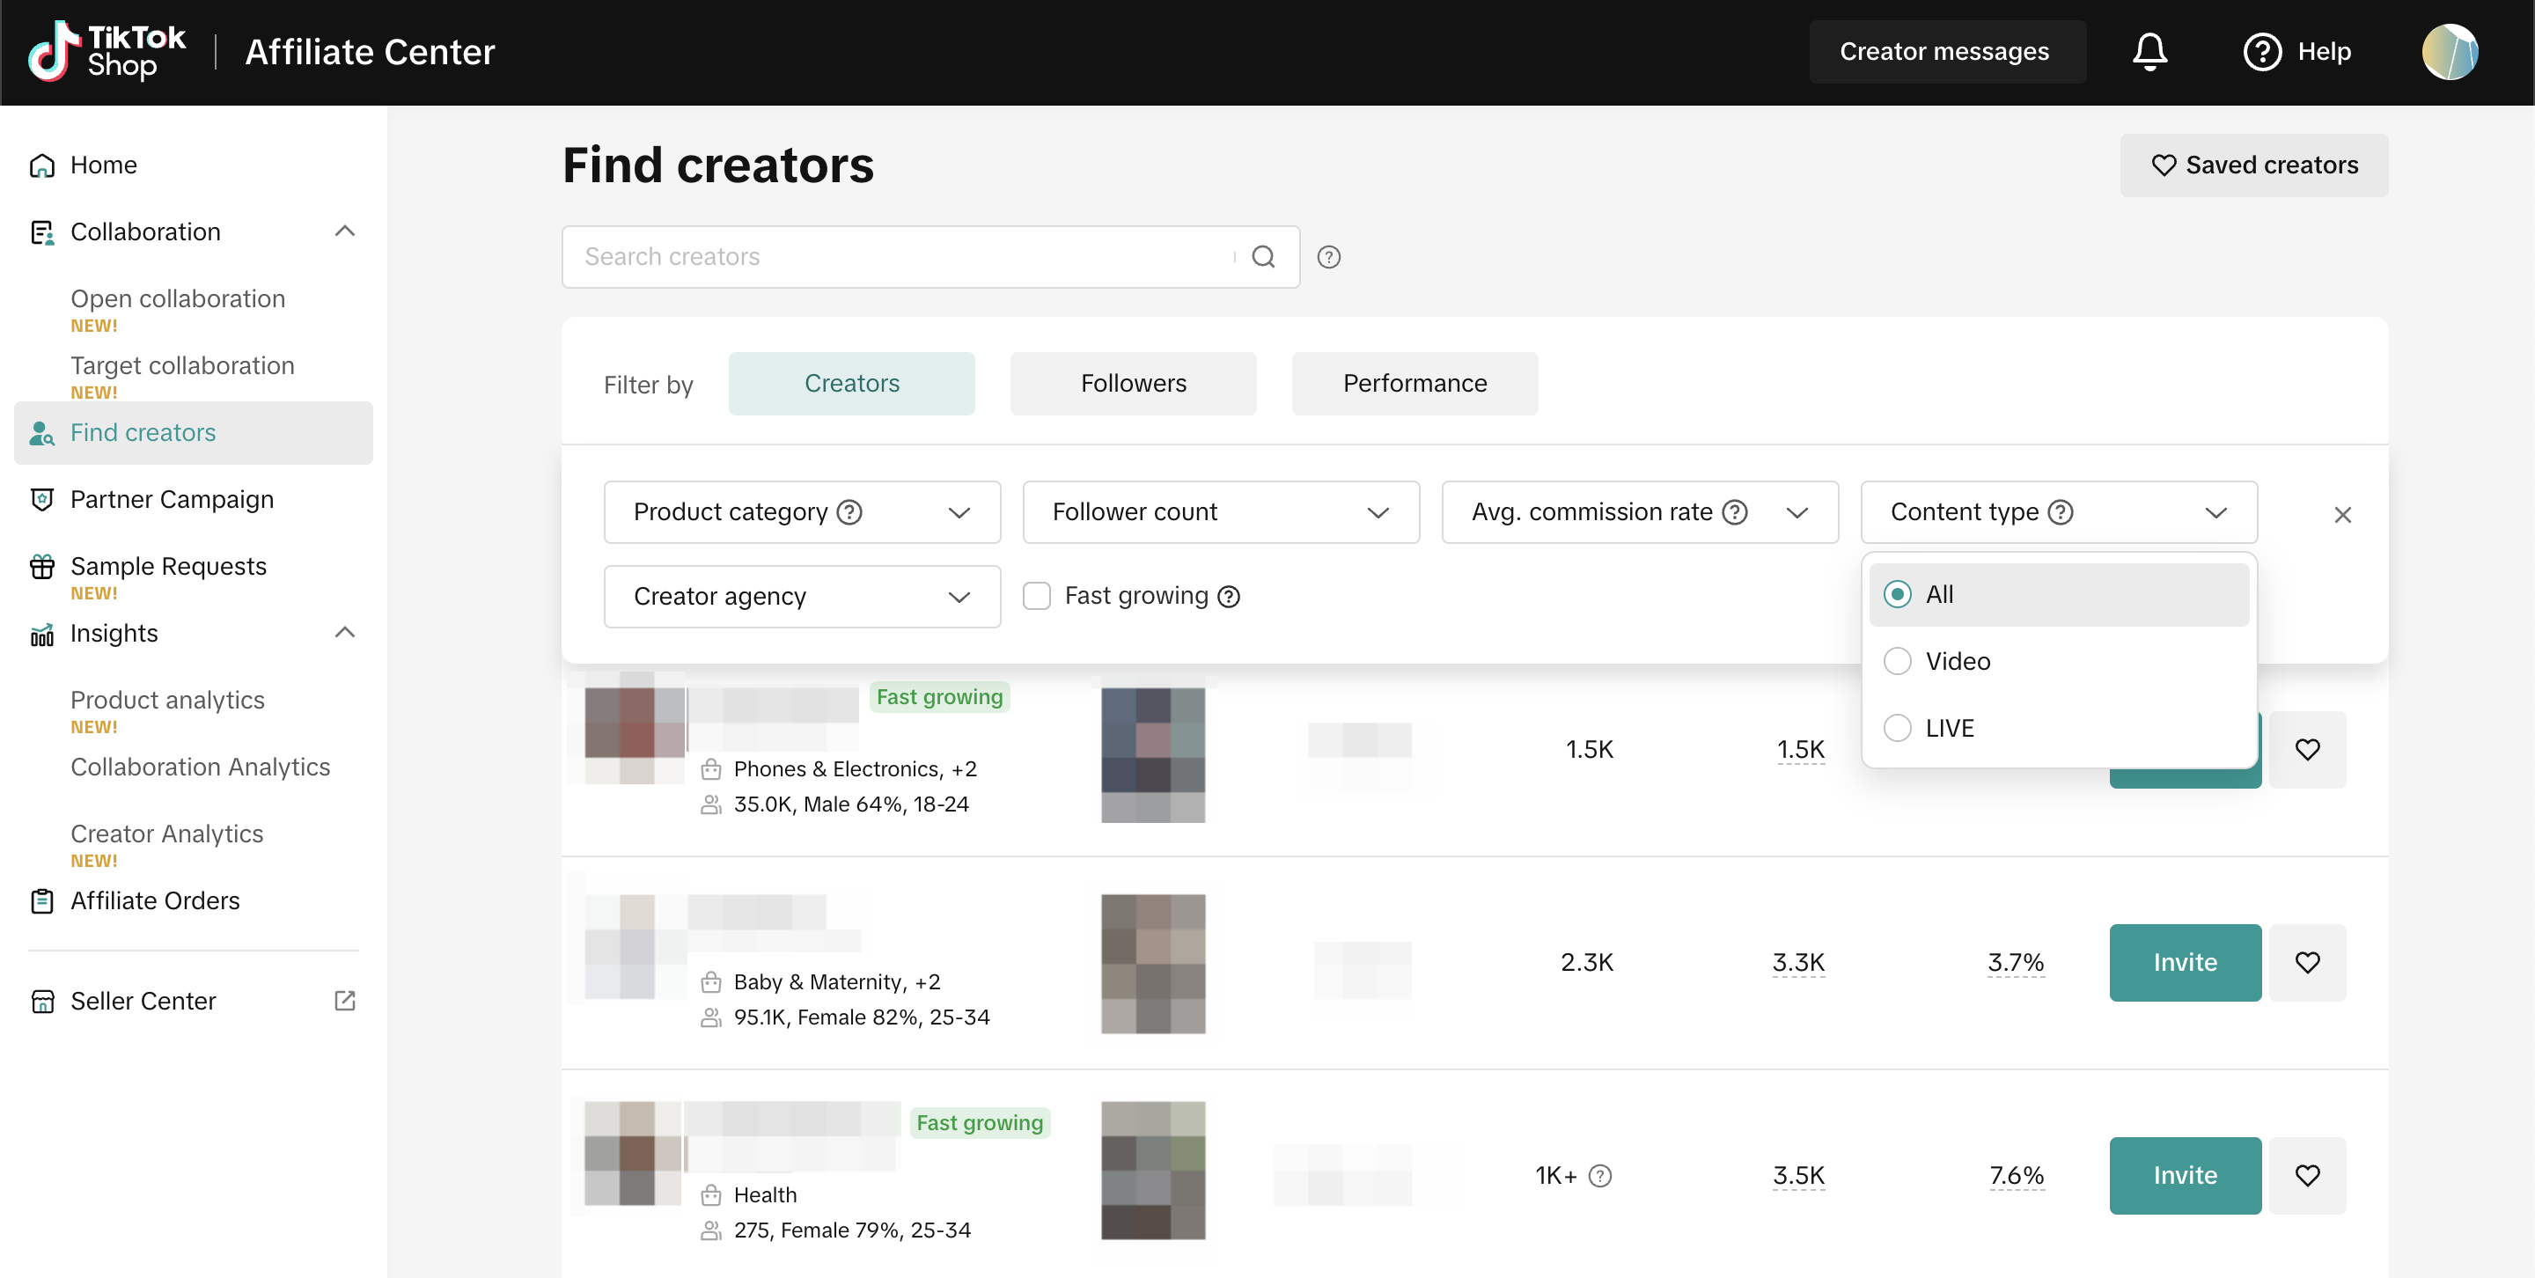Click the notification bell icon
The width and height of the screenshot is (2535, 1278).
(2149, 51)
